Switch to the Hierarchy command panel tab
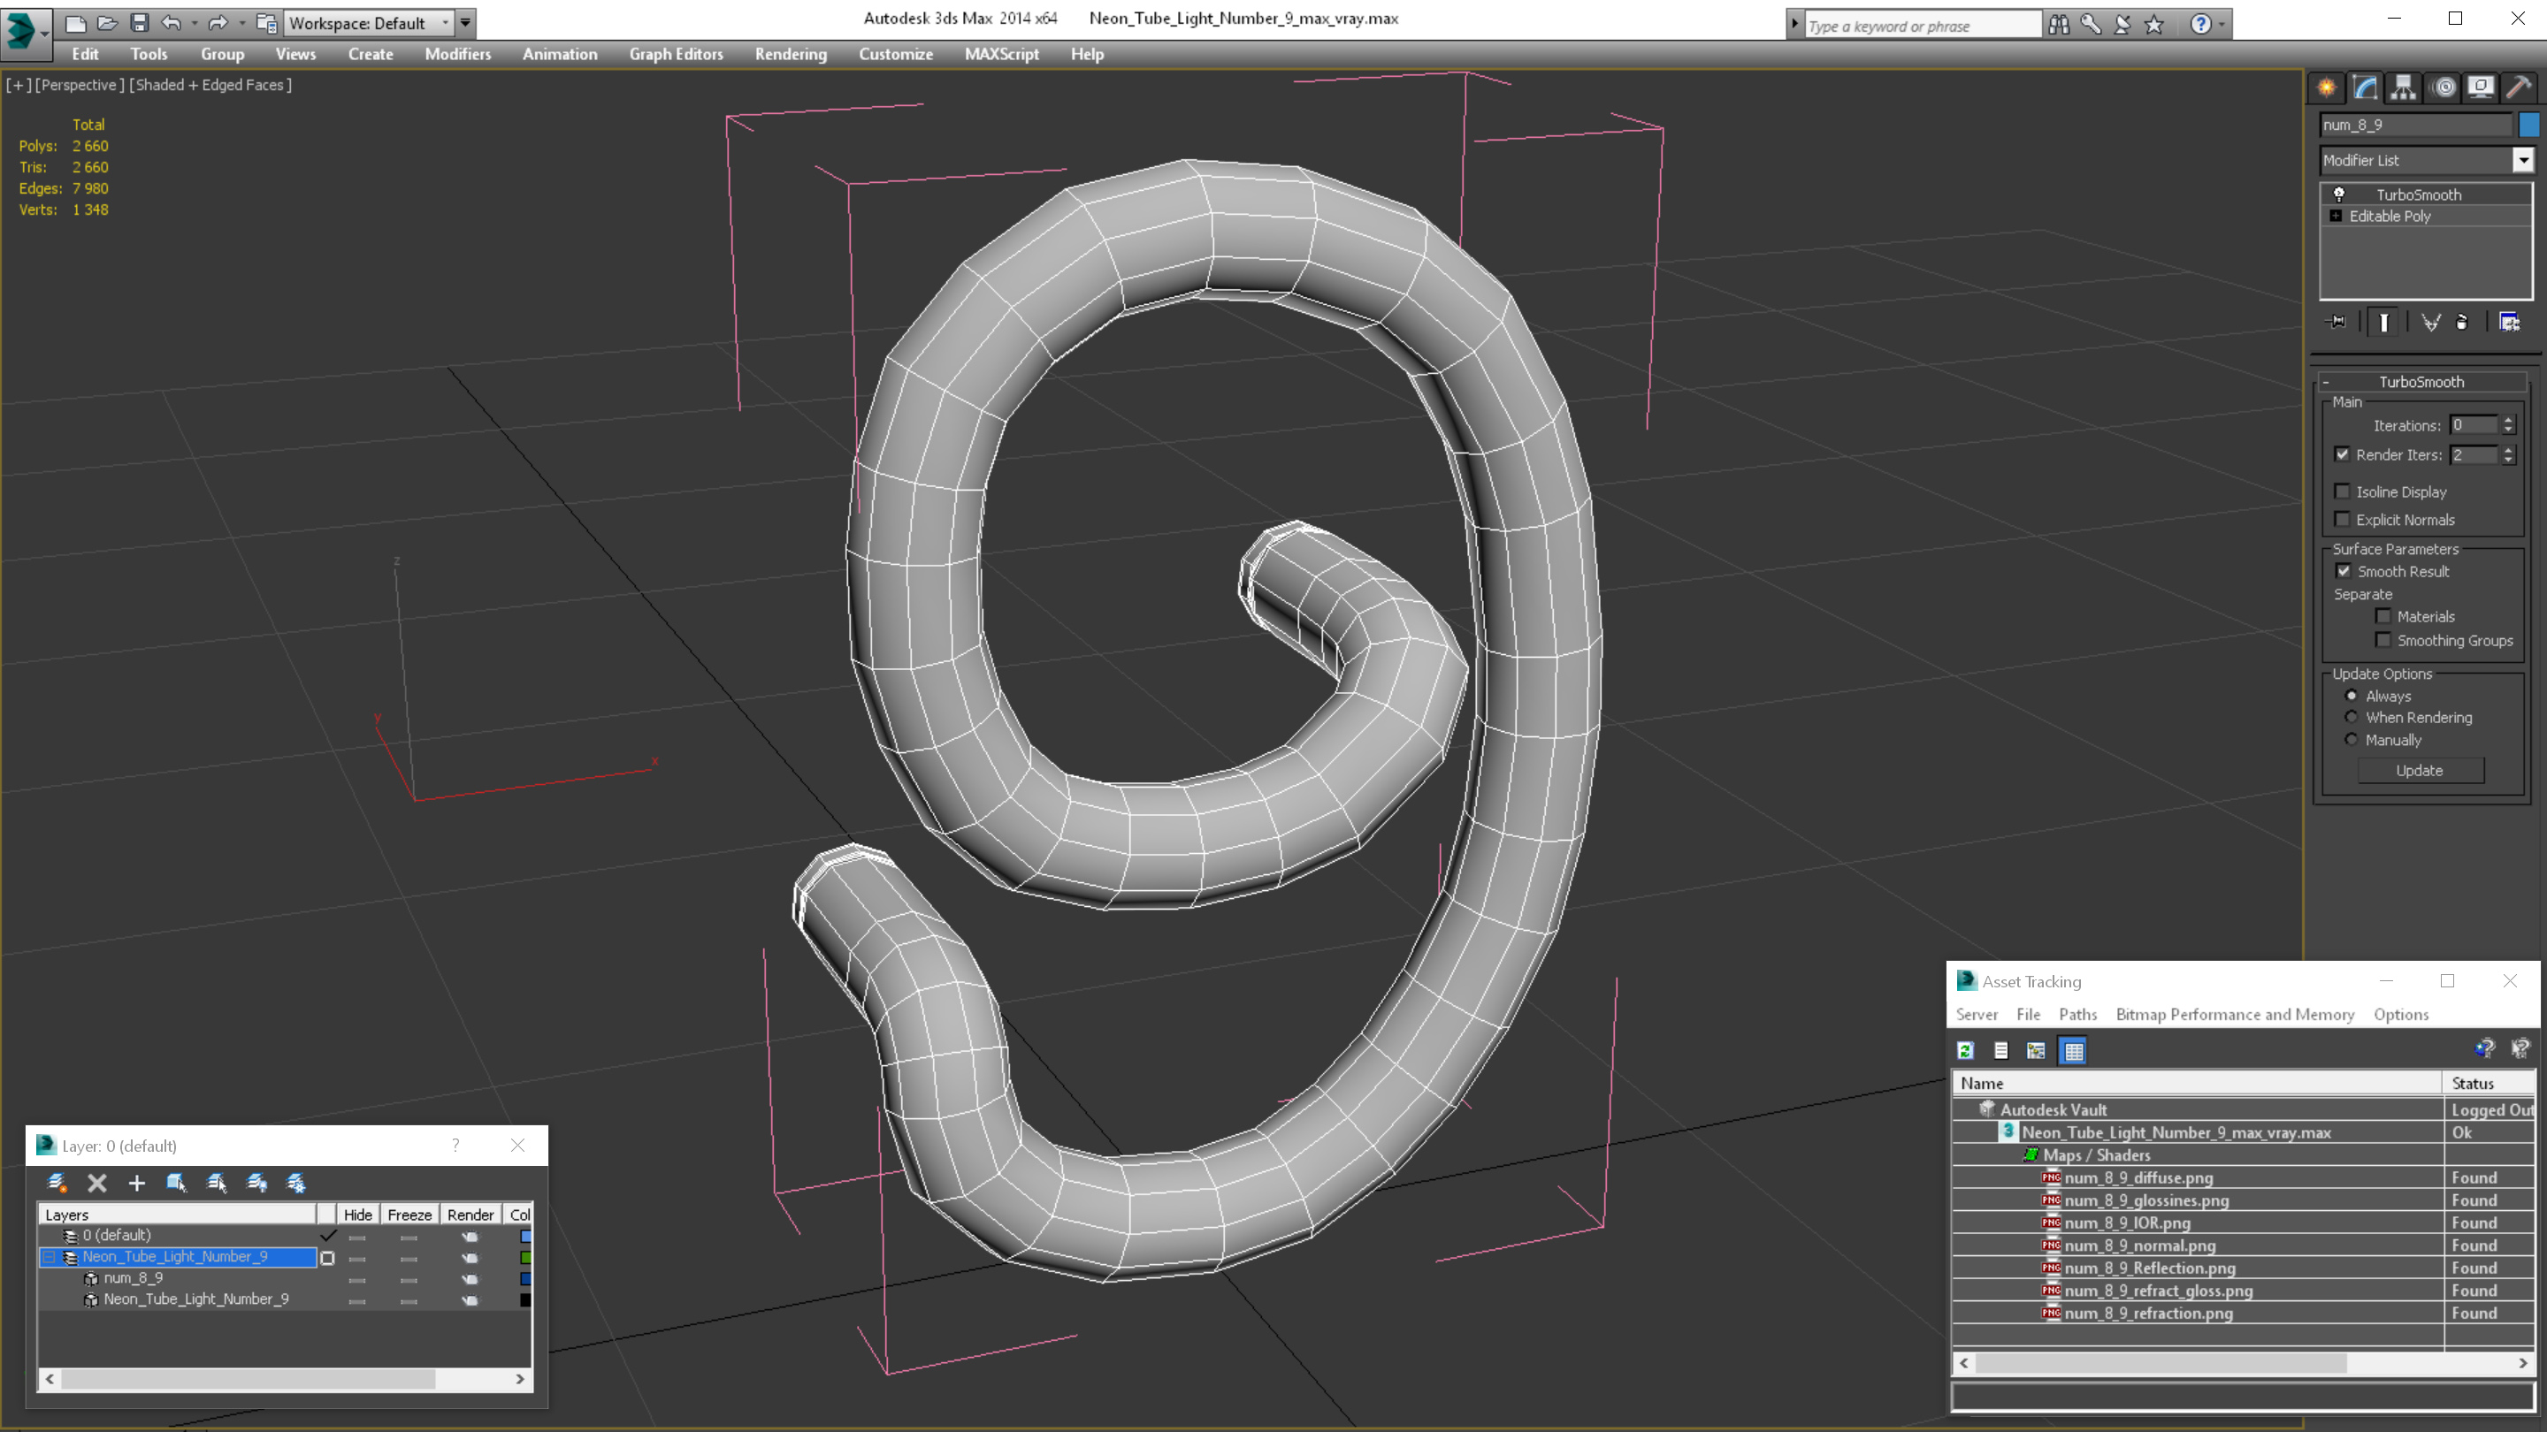 point(2404,88)
